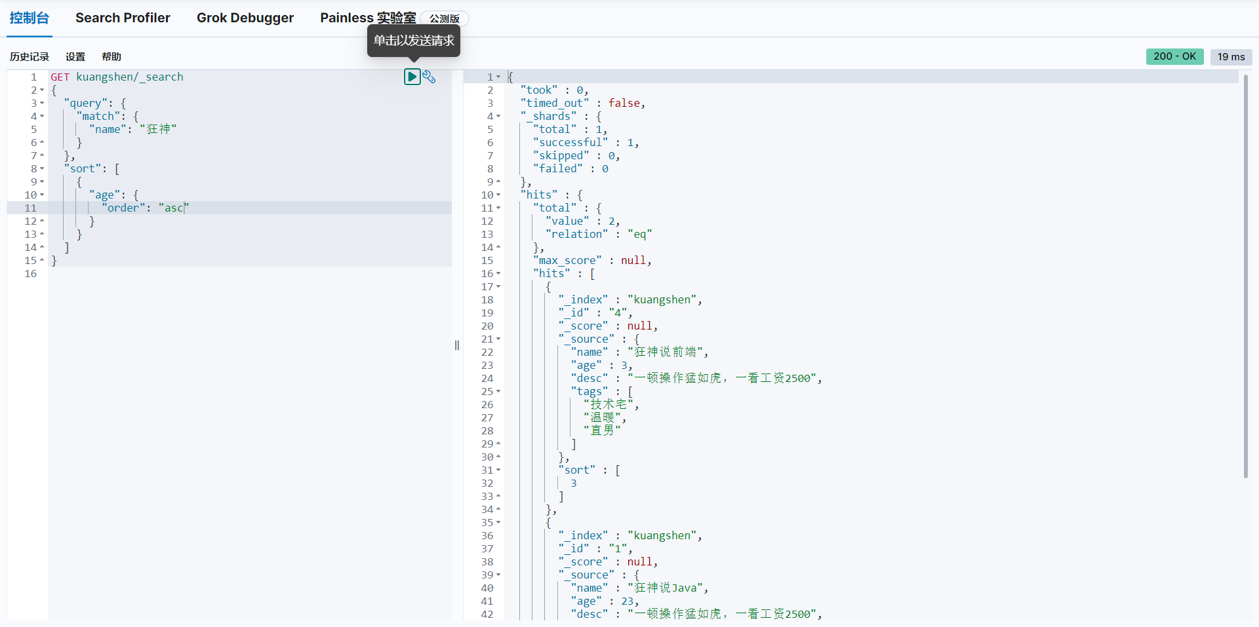Click the 200 - OK status badge
Viewport: 1259px width, 627px height.
coord(1175,56)
